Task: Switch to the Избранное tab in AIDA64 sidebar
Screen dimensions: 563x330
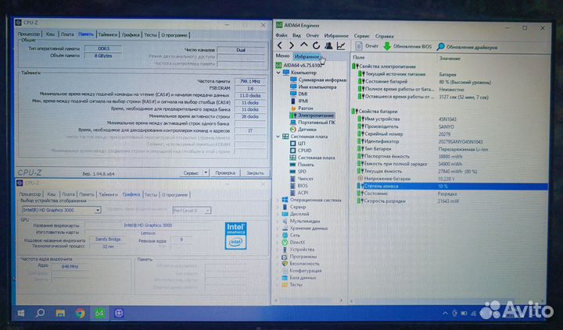Action: [x=307, y=57]
